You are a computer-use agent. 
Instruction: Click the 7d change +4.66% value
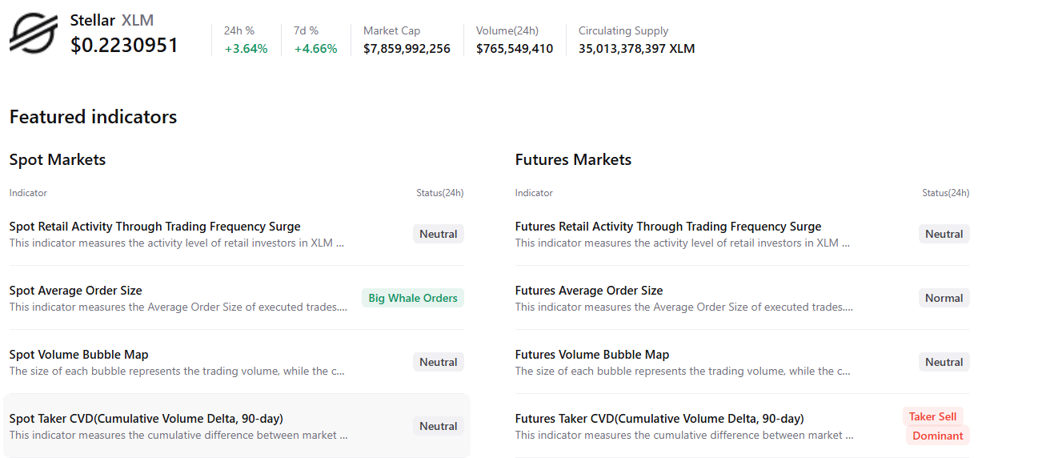pos(315,49)
